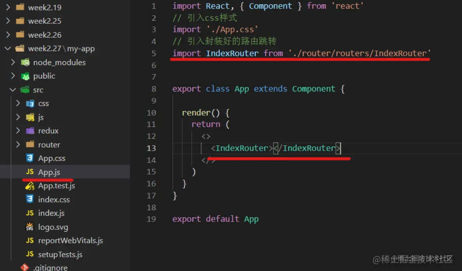This screenshot has height=271, width=462.
Task: Click the week2.25 folder icon
Action: click(x=20, y=21)
